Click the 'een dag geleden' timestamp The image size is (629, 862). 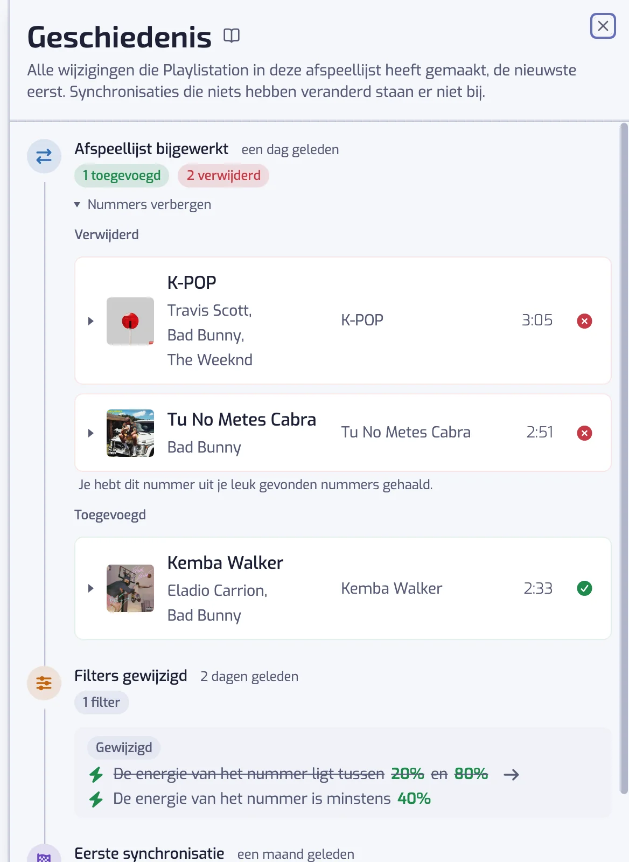pos(290,150)
